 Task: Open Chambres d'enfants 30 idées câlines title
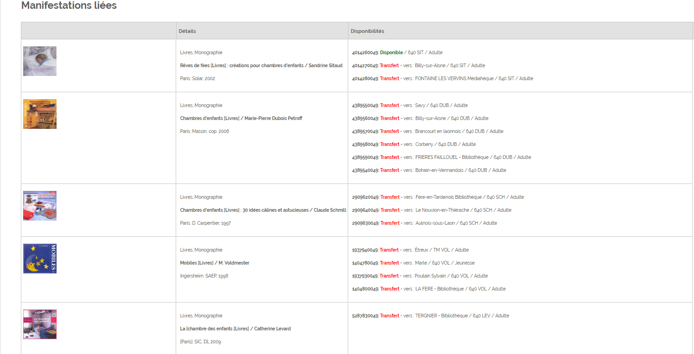263,210
